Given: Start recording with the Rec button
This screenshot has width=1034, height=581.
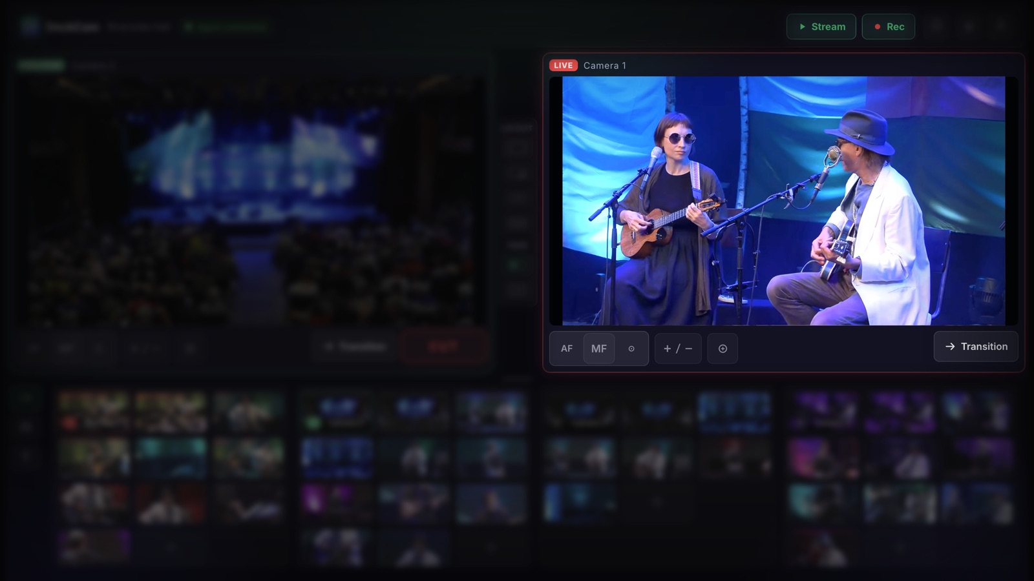Looking at the screenshot, I should pos(889,26).
